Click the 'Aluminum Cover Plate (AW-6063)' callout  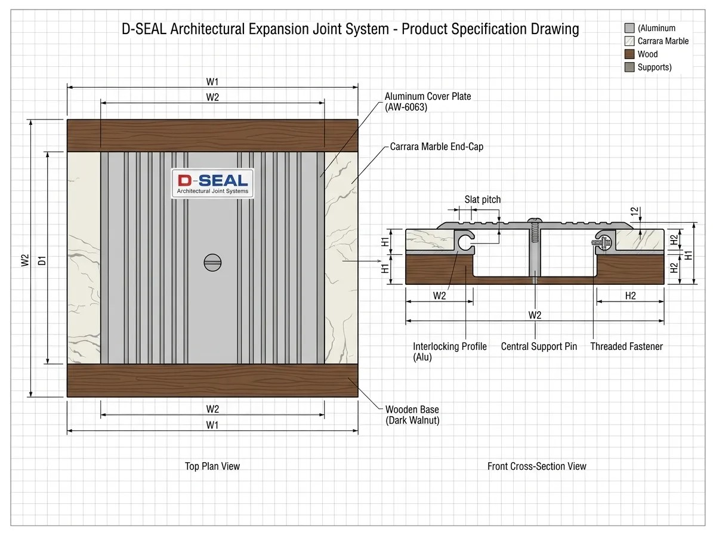[427, 102]
